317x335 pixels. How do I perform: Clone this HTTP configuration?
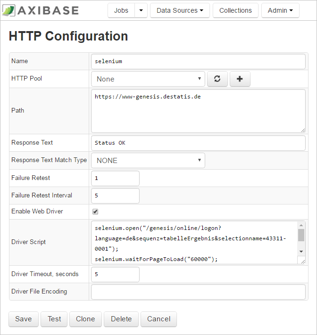85,319
